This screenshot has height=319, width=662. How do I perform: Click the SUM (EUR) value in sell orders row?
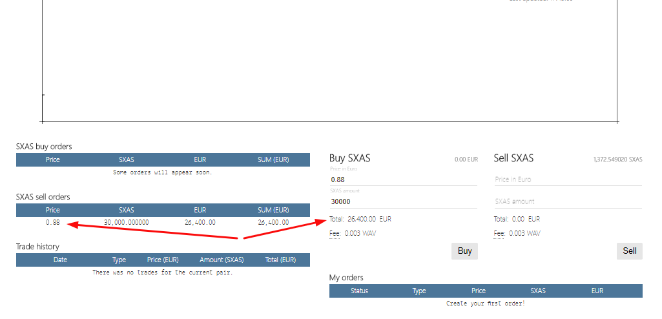pyautogui.click(x=273, y=222)
